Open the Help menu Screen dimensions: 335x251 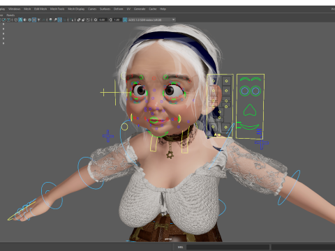point(163,9)
